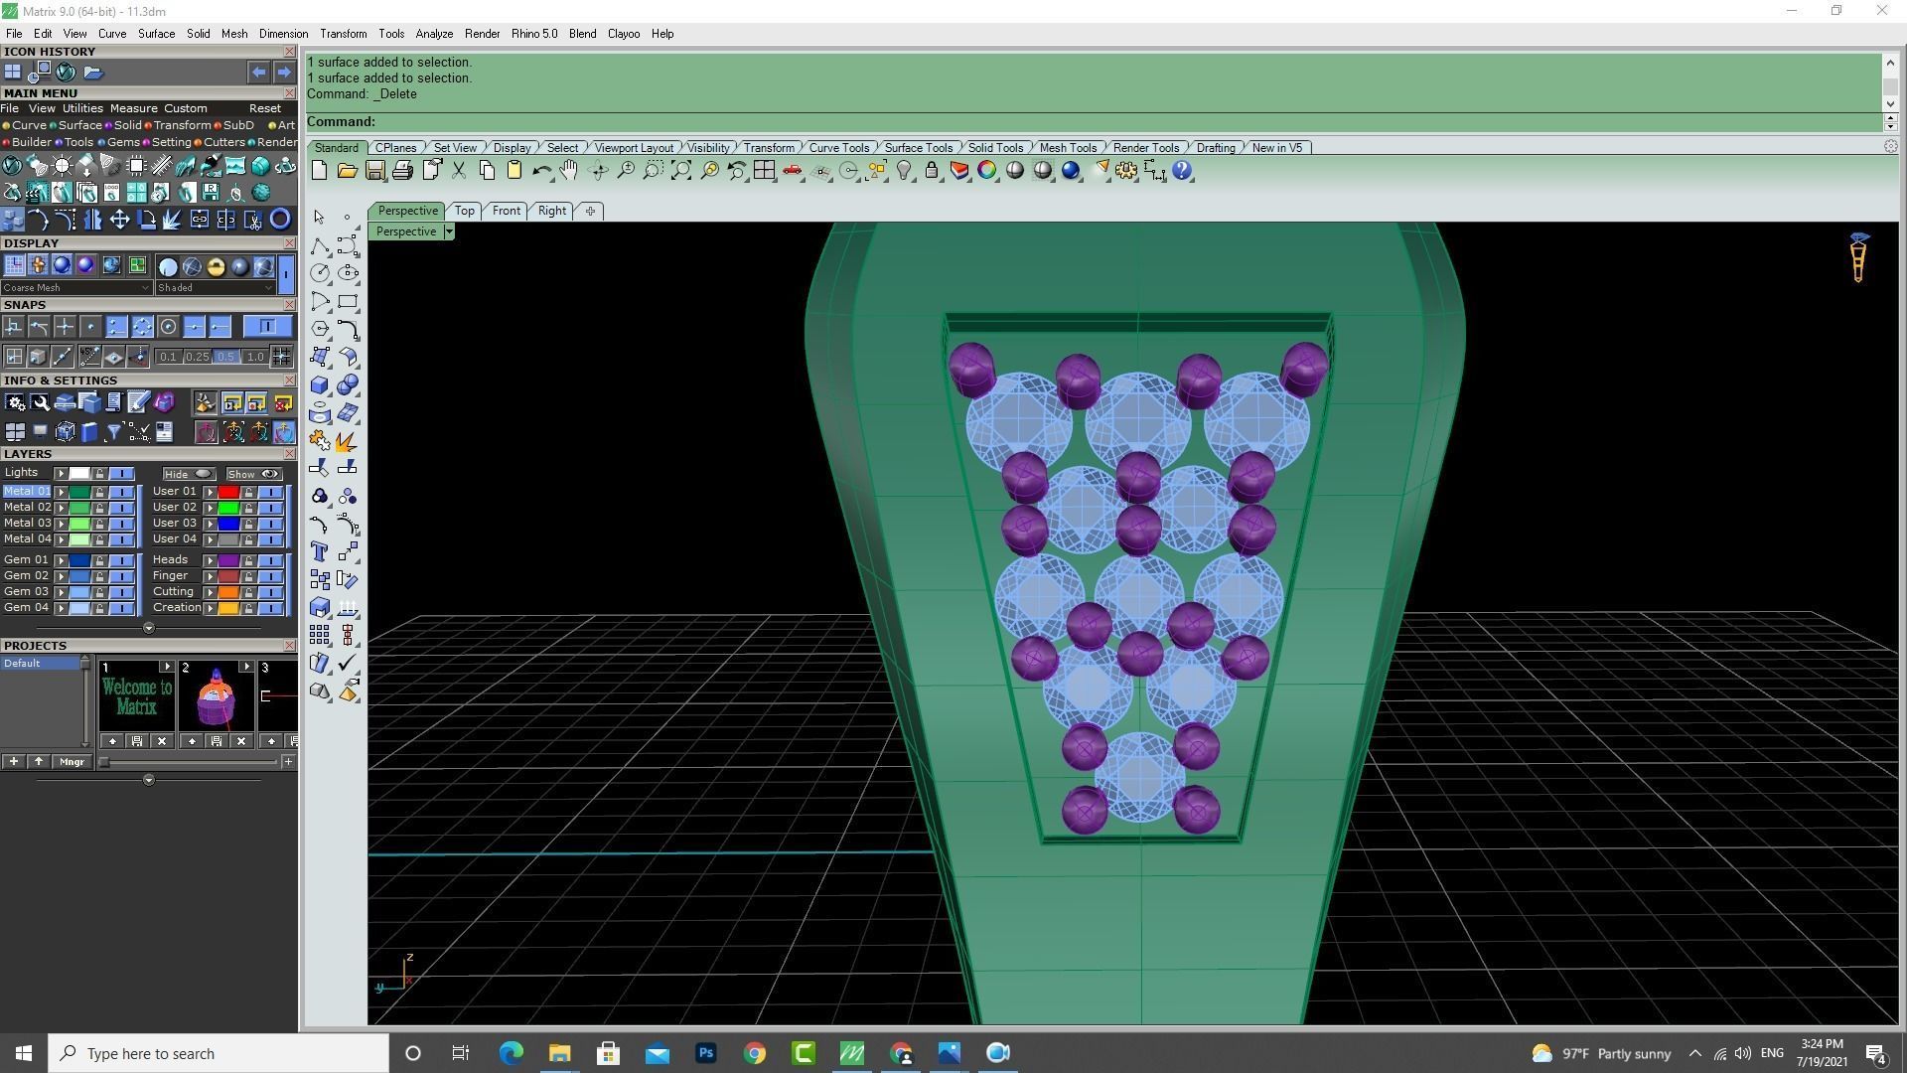The image size is (1907, 1073).
Task: Toggle the 0.5 snap increment button
Action: click(225, 357)
